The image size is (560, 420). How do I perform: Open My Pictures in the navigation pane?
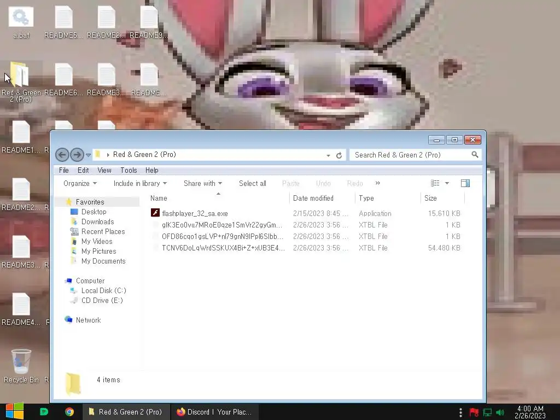click(x=98, y=252)
